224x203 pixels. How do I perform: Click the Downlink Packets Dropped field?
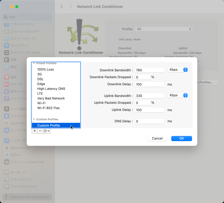pos(143,77)
